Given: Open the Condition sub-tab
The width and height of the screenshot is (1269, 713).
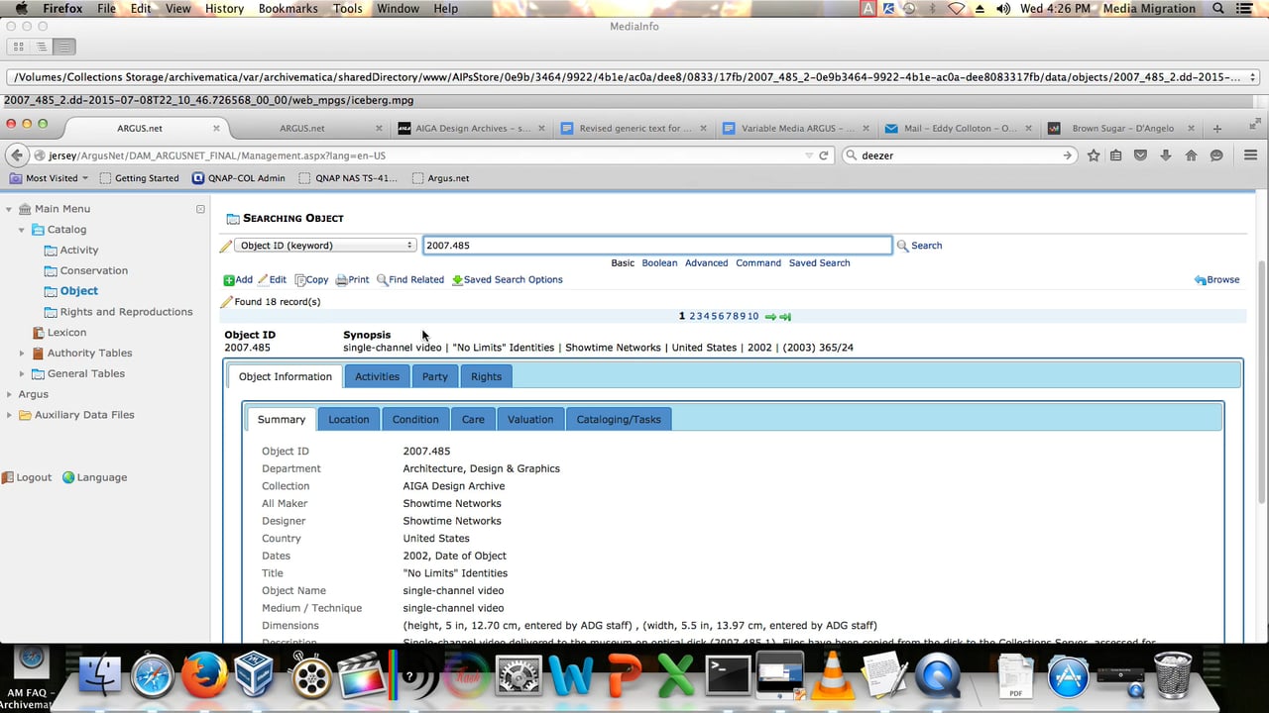Looking at the screenshot, I should point(415,419).
